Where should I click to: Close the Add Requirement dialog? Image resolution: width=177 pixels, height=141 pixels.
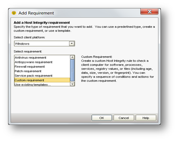[x=149, y=12]
